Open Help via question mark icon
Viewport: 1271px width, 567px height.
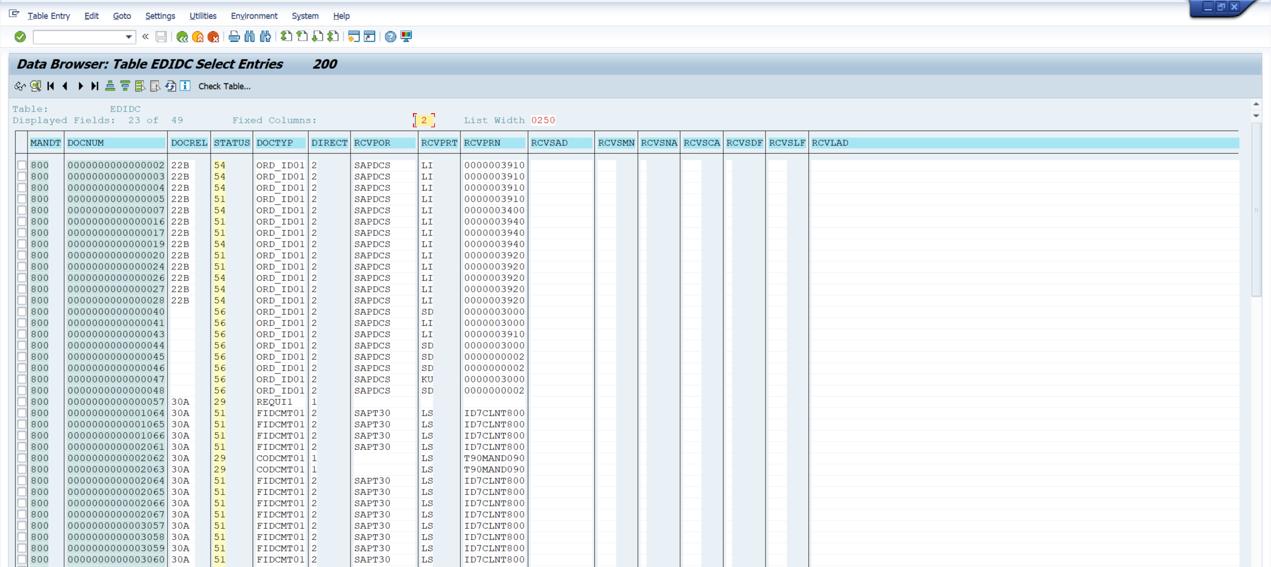pos(390,37)
